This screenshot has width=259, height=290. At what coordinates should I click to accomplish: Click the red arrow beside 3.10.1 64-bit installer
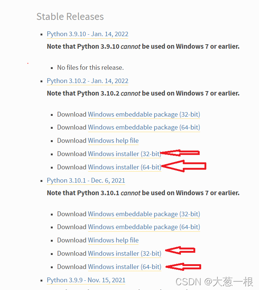(183, 267)
